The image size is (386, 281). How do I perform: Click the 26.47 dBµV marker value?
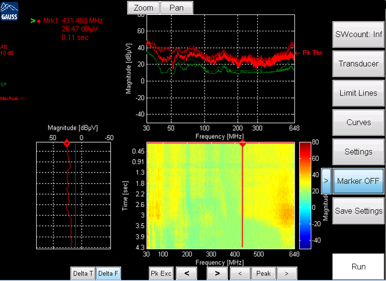point(80,29)
